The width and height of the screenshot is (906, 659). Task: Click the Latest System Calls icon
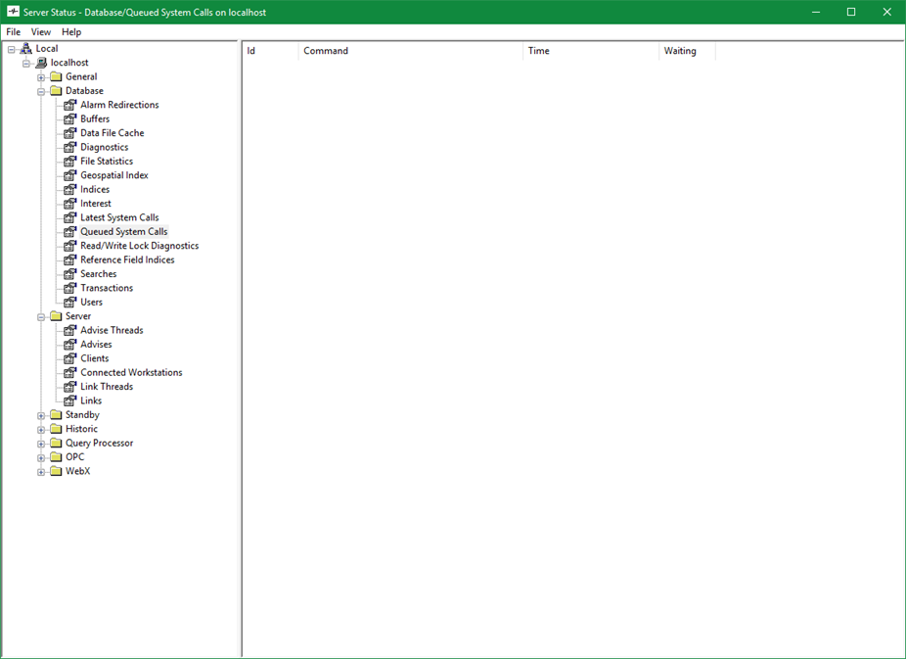tap(70, 217)
